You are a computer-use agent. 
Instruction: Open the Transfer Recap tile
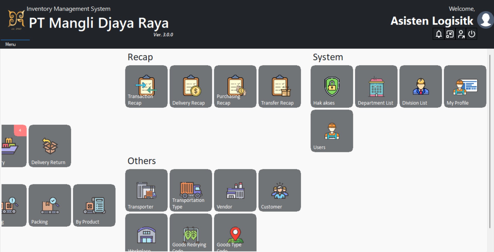pos(280,86)
